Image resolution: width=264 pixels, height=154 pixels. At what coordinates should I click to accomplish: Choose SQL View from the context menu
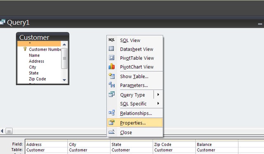click(135, 40)
